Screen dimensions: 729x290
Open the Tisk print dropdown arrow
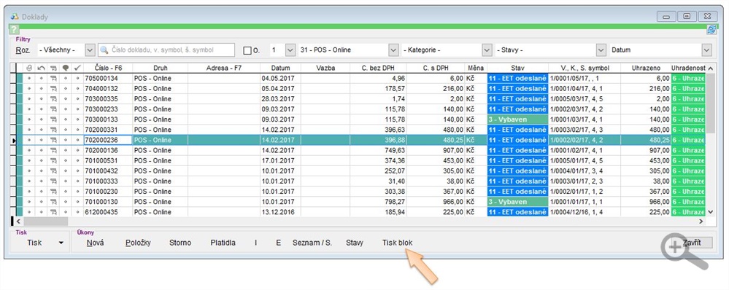click(61, 243)
